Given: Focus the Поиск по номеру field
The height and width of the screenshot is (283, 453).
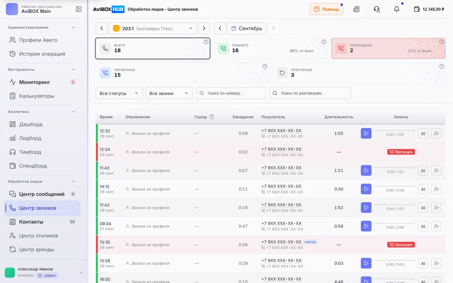Looking at the screenshot, I should [231, 93].
